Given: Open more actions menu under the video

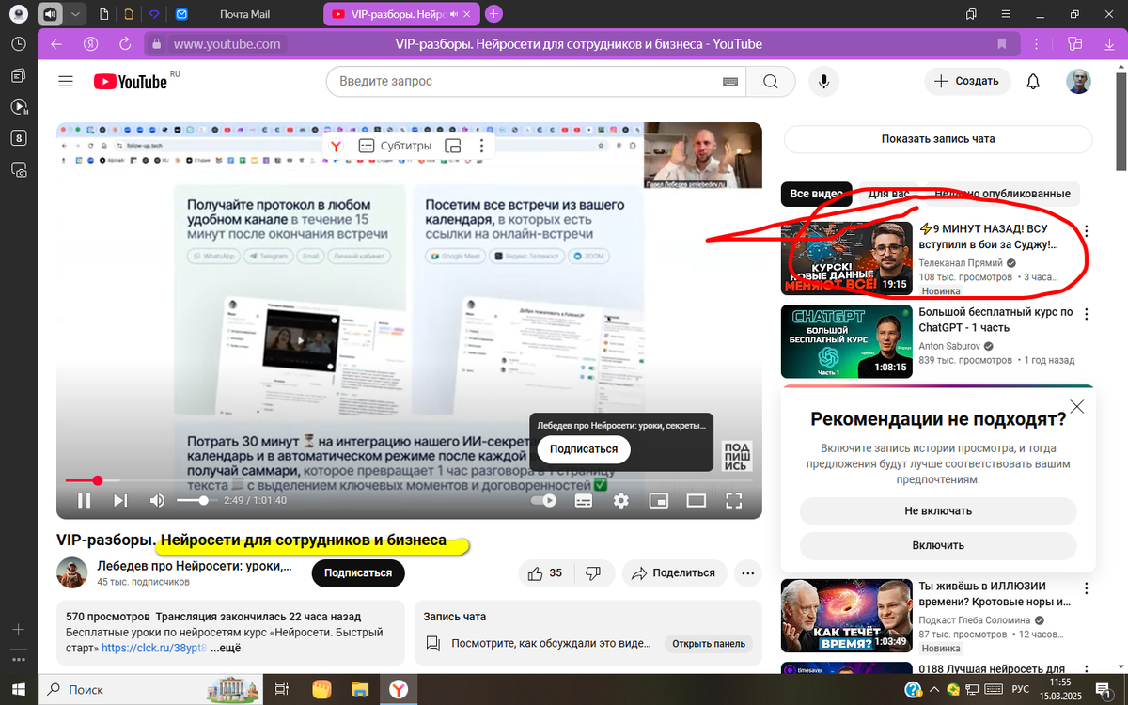Looking at the screenshot, I should pos(748,573).
